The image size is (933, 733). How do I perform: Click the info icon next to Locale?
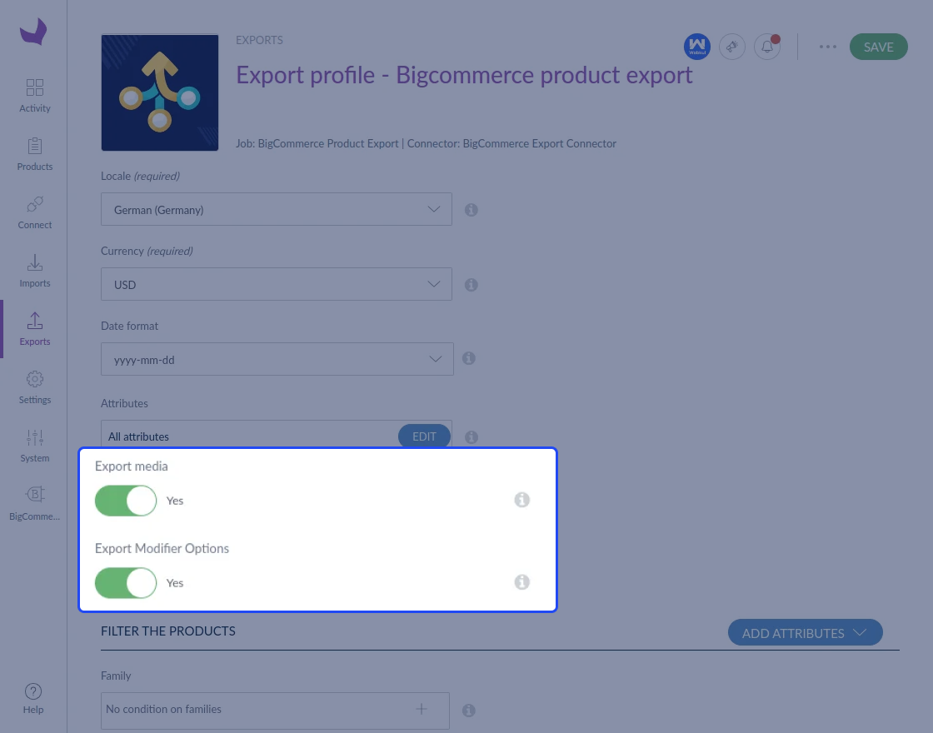(x=471, y=209)
